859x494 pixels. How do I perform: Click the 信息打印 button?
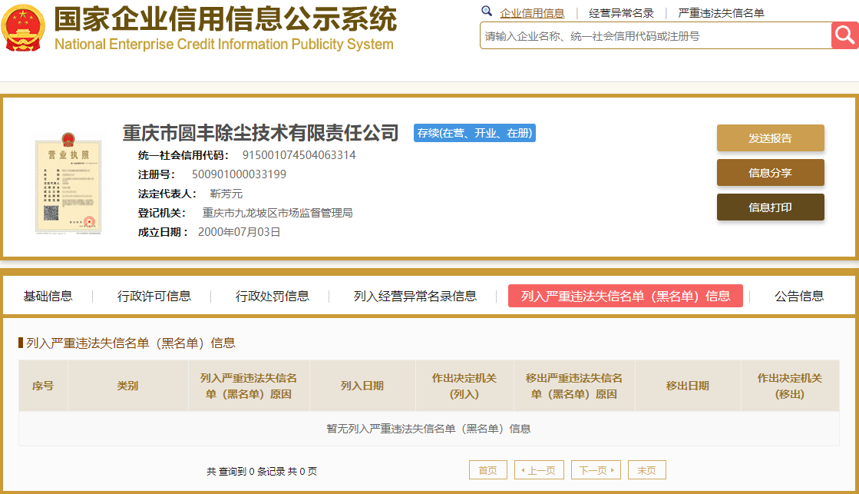(x=770, y=207)
